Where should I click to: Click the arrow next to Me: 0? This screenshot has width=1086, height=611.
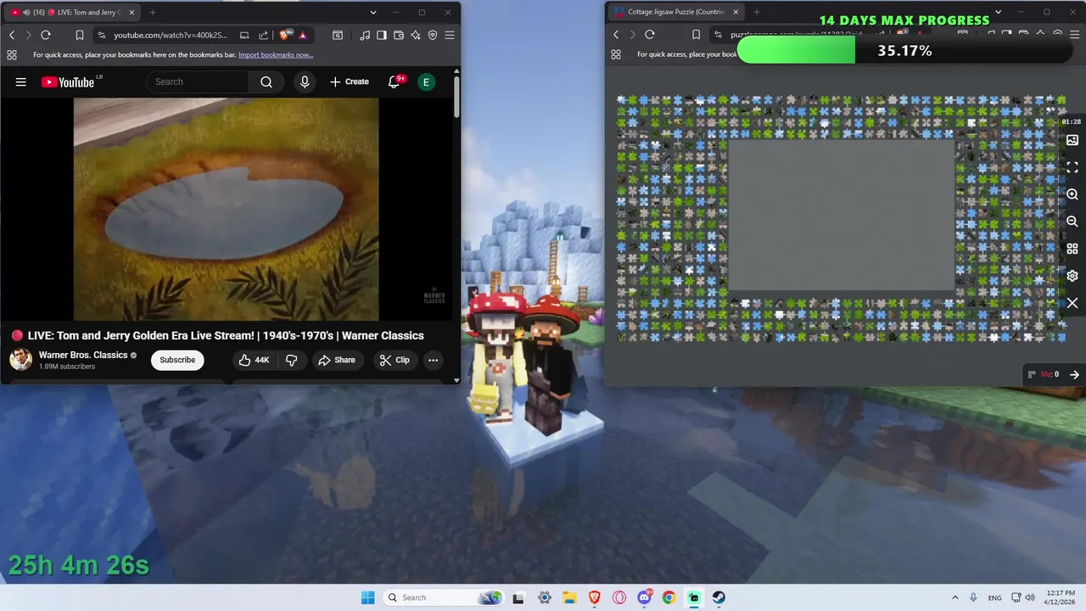pyautogui.click(x=1074, y=374)
